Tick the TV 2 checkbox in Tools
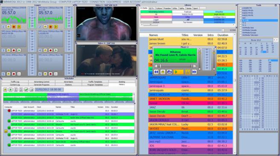 tap(240, 23)
